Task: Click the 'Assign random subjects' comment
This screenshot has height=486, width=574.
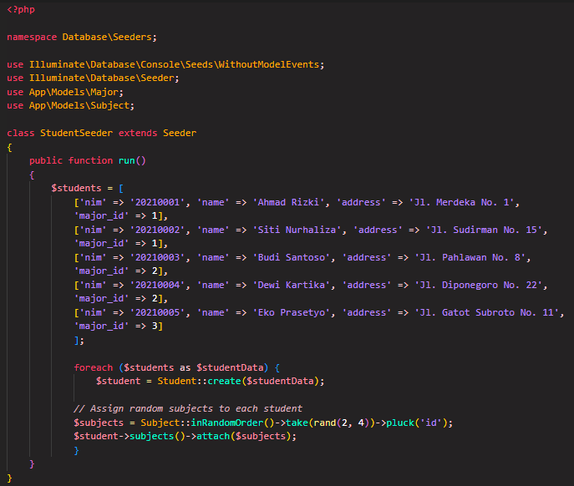Action: coord(188,408)
